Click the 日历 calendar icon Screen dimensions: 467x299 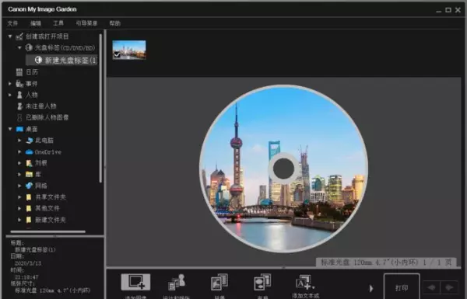click(x=19, y=72)
